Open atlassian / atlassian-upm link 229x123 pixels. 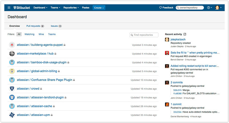click(33, 115)
